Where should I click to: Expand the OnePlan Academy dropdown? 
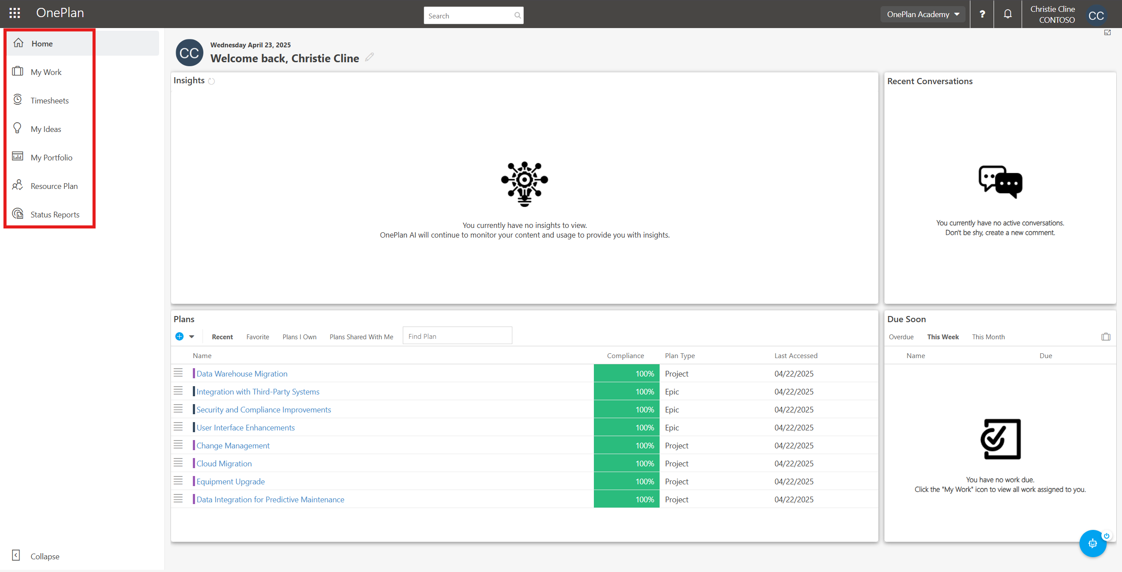click(x=923, y=14)
